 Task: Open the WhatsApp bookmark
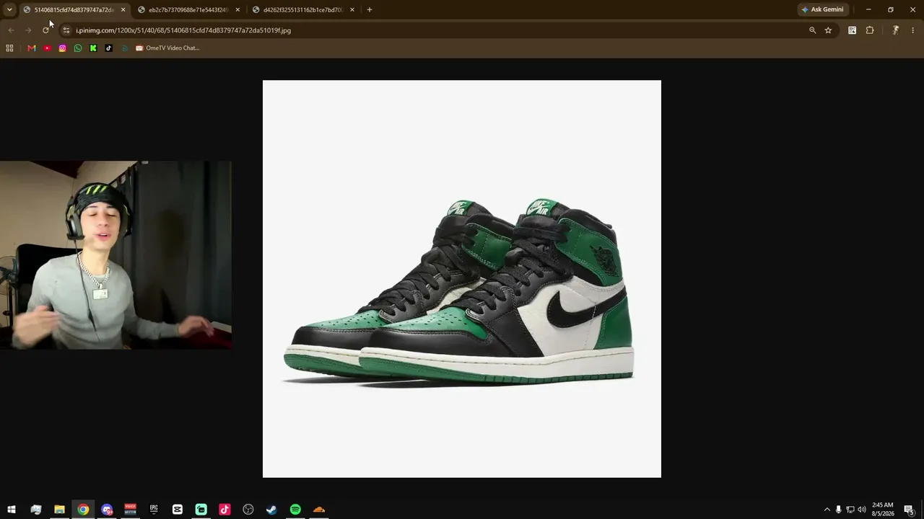point(78,48)
